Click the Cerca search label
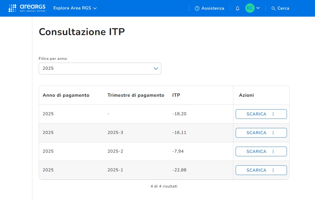The width and height of the screenshot is (315, 201). tap(283, 8)
